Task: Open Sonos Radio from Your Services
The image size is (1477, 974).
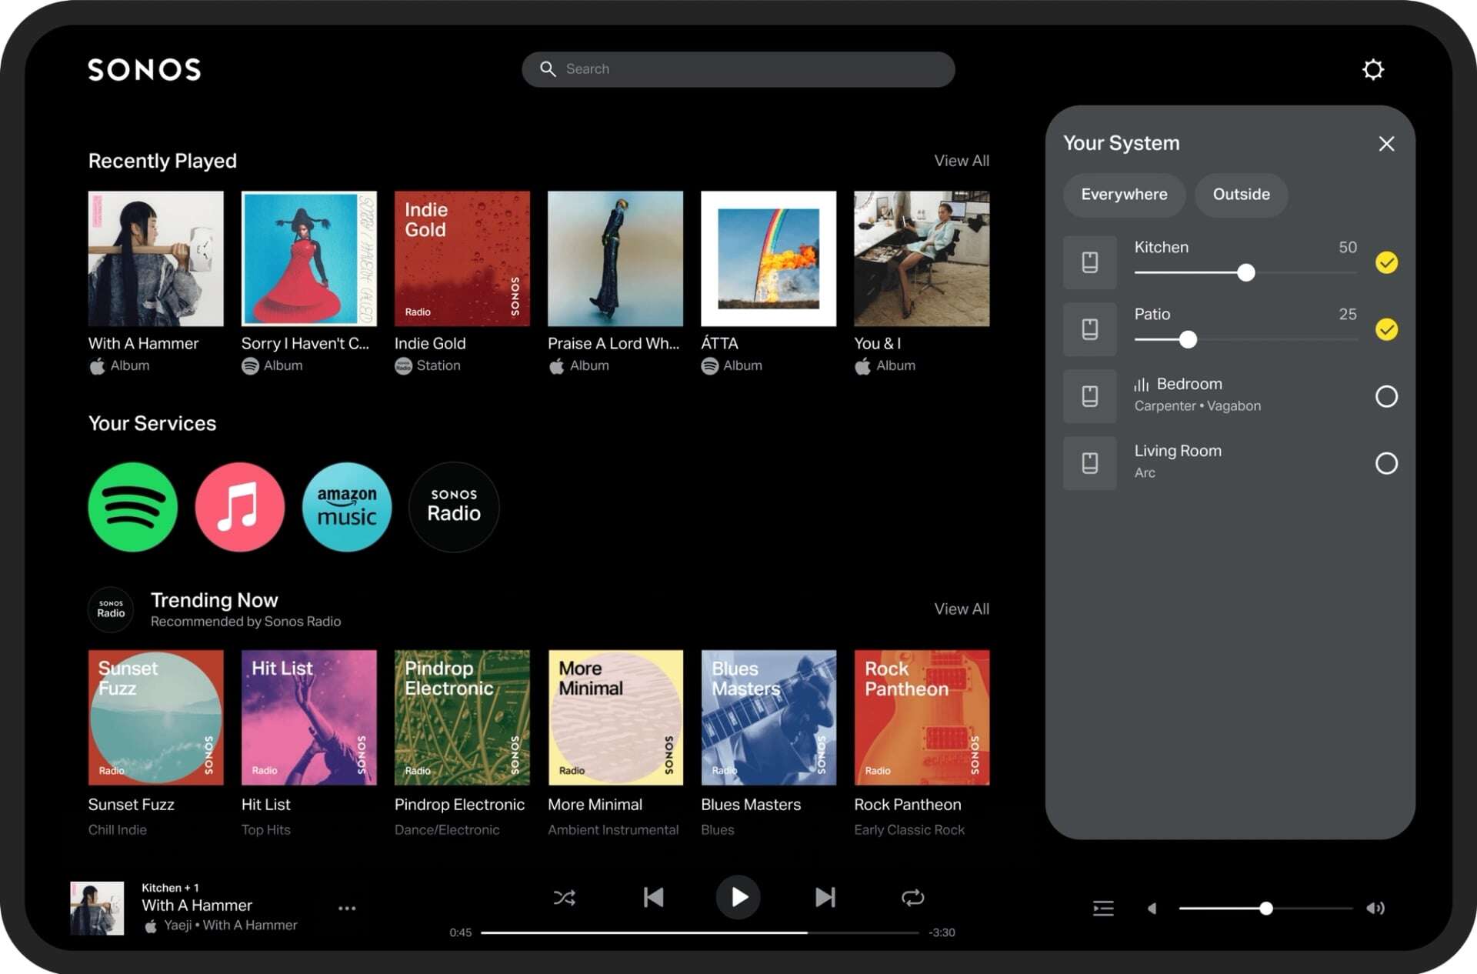Action: tap(453, 507)
